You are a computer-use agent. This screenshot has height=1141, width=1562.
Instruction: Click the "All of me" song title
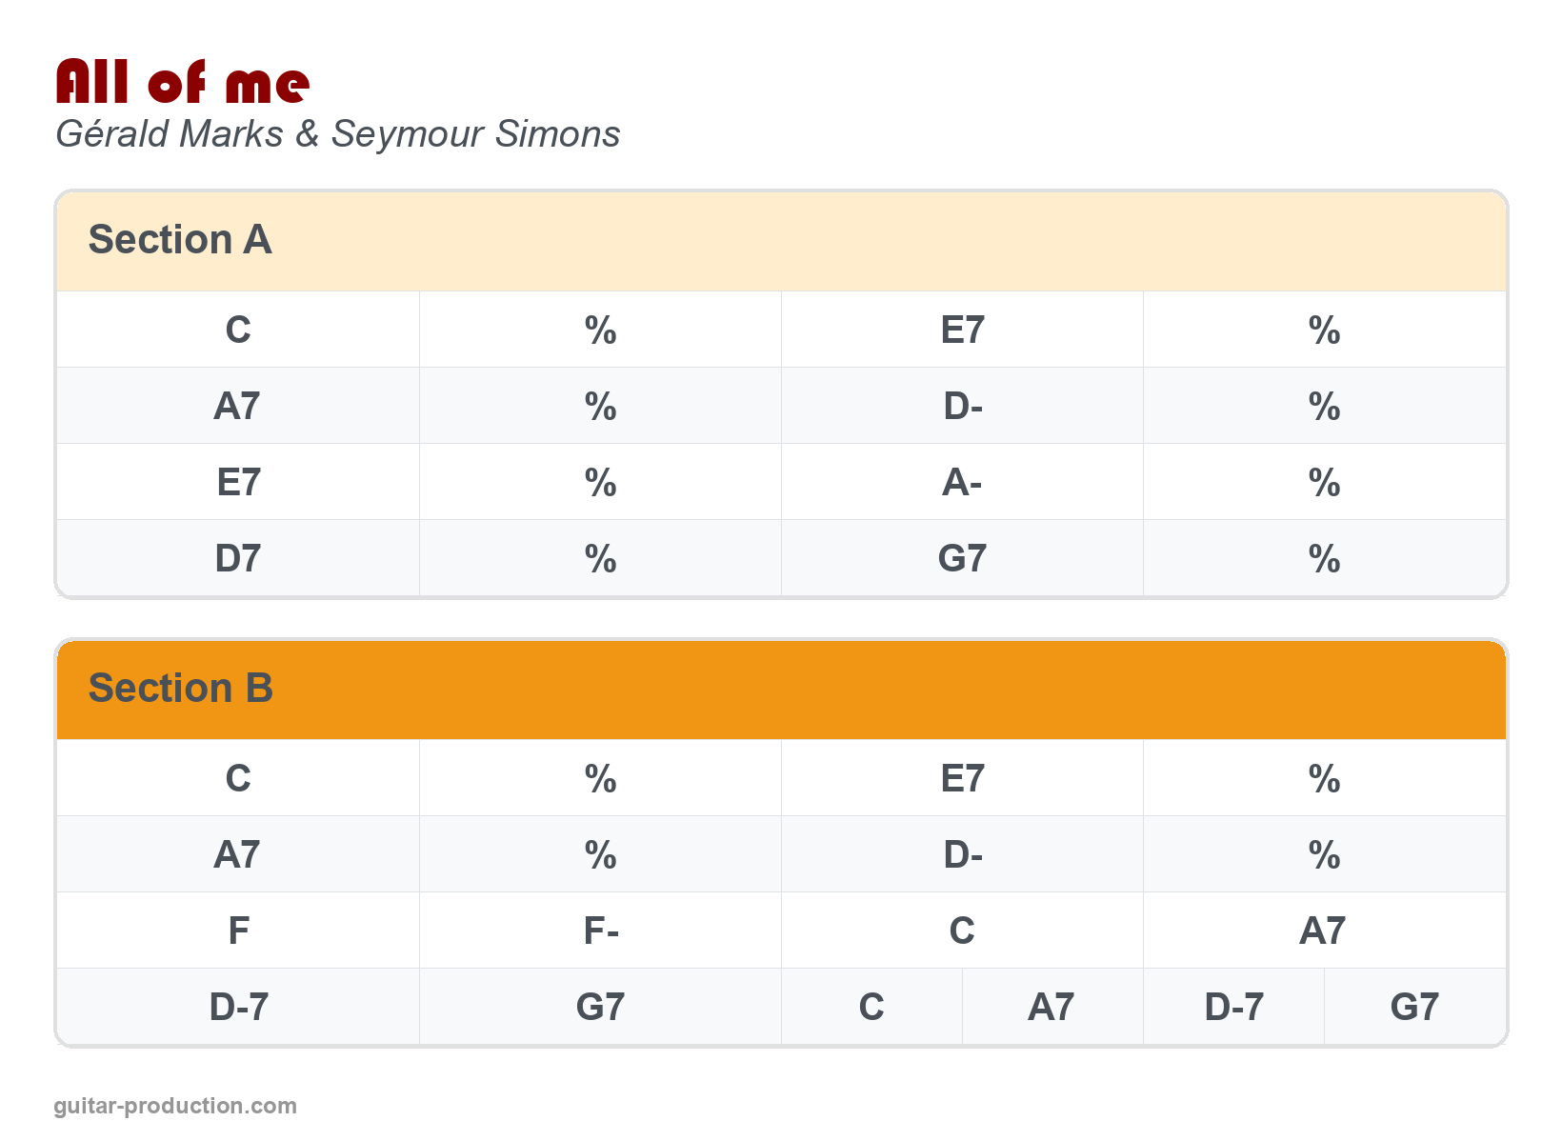point(182,82)
